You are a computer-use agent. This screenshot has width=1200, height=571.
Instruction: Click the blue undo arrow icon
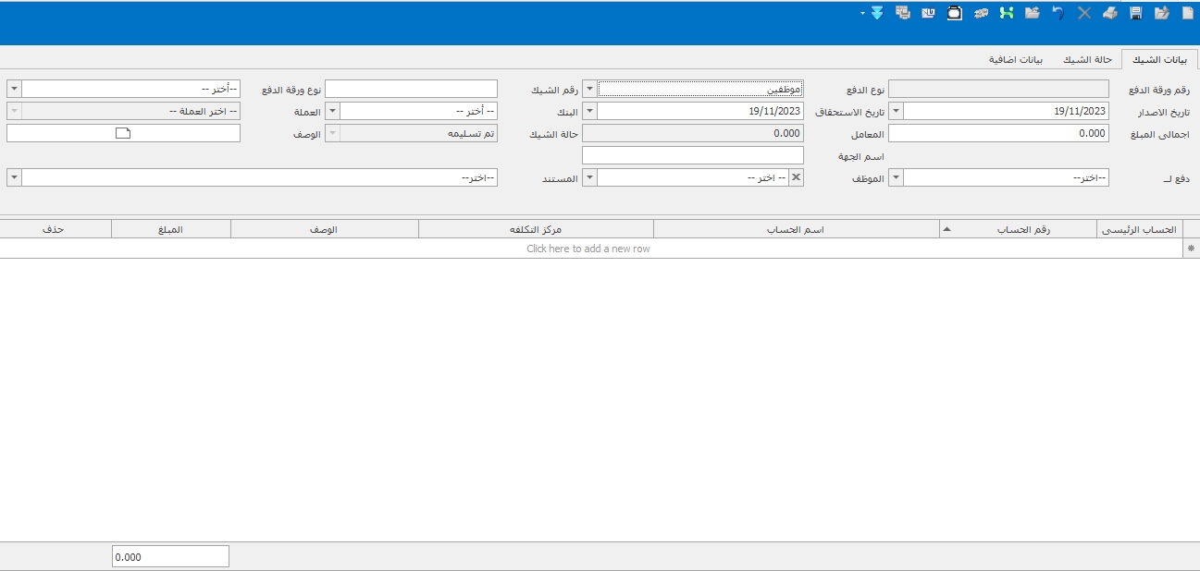[x=1058, y=13]
